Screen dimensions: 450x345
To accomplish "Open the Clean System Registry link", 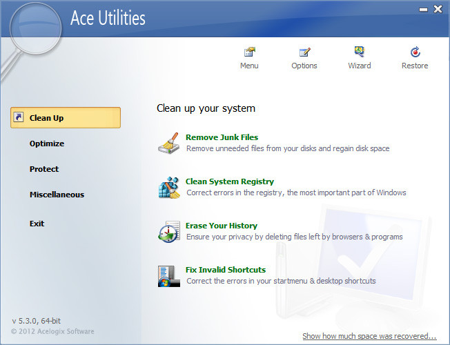I will point(230,181).
